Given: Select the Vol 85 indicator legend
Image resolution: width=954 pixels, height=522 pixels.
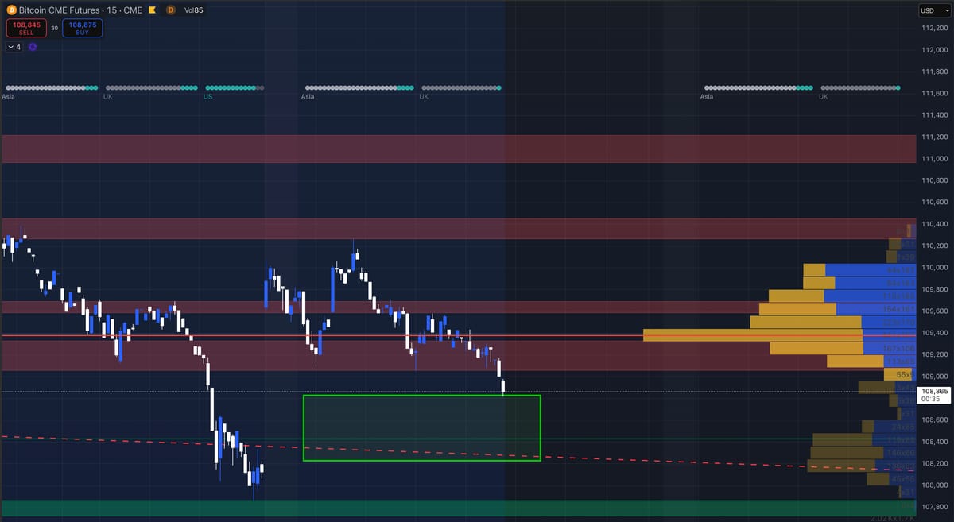Looking at the screenshot, I should 194,10.
